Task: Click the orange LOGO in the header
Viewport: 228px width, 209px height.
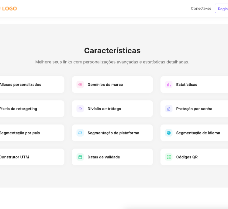Action: [9, 8]
